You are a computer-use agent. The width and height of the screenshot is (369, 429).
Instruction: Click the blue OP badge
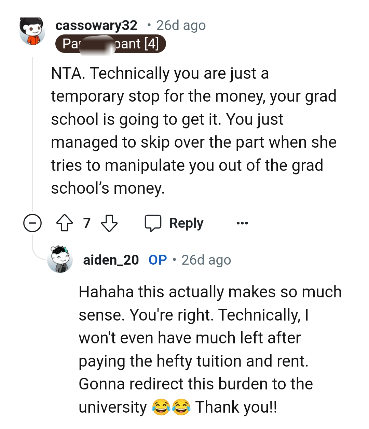pos(158,260)
